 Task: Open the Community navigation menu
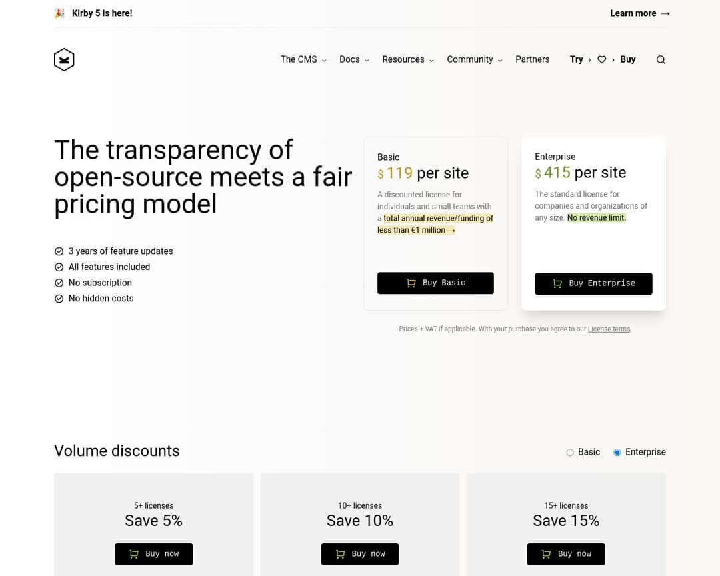pyautogui.click(x=475, y=60)
